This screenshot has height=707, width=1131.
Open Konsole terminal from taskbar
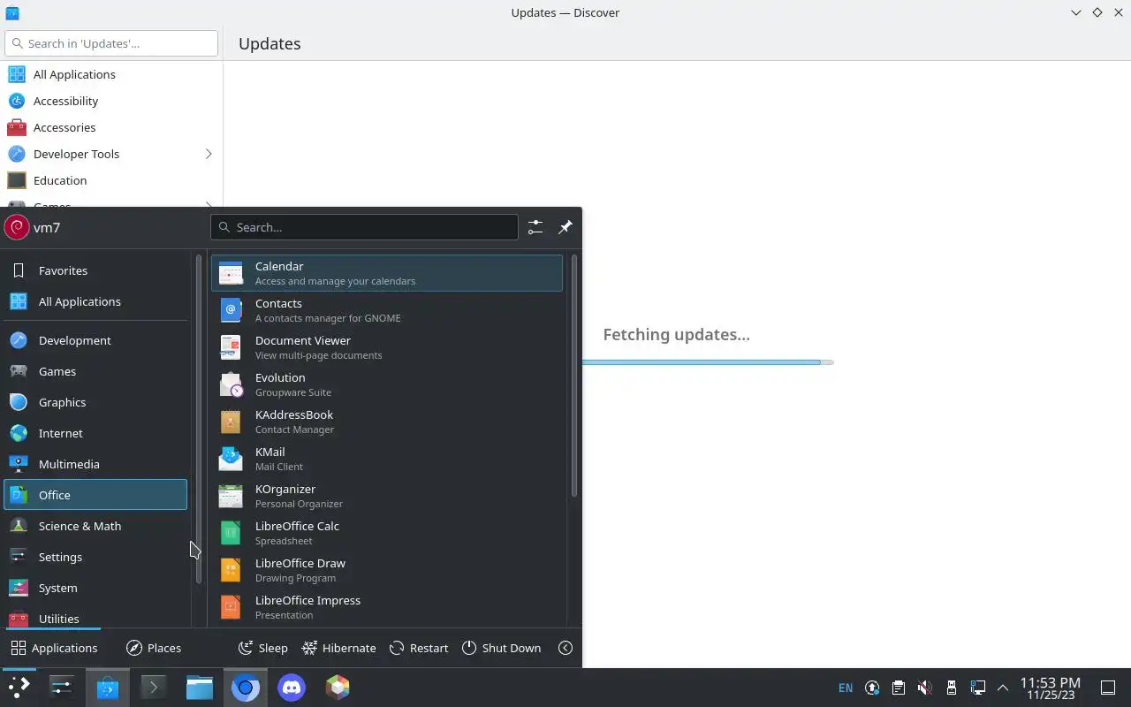pyautogui.click(x=154, y=688)
